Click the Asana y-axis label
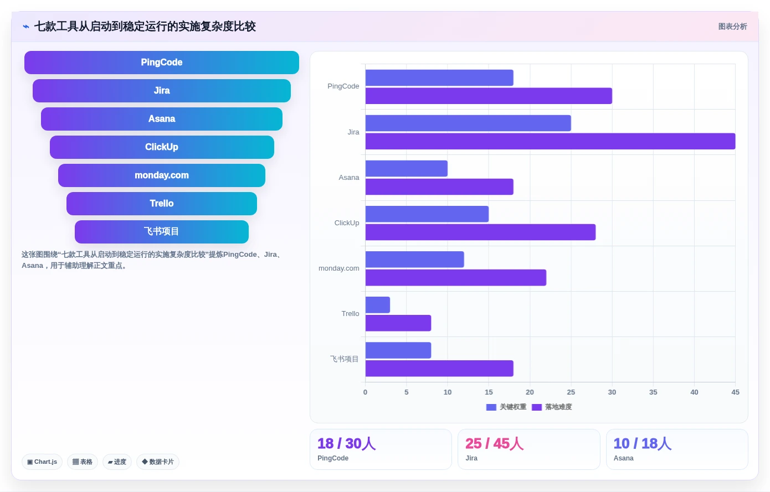 point(349,178)
